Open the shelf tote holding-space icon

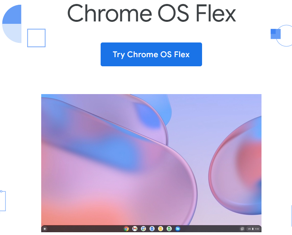pos(242,229)
